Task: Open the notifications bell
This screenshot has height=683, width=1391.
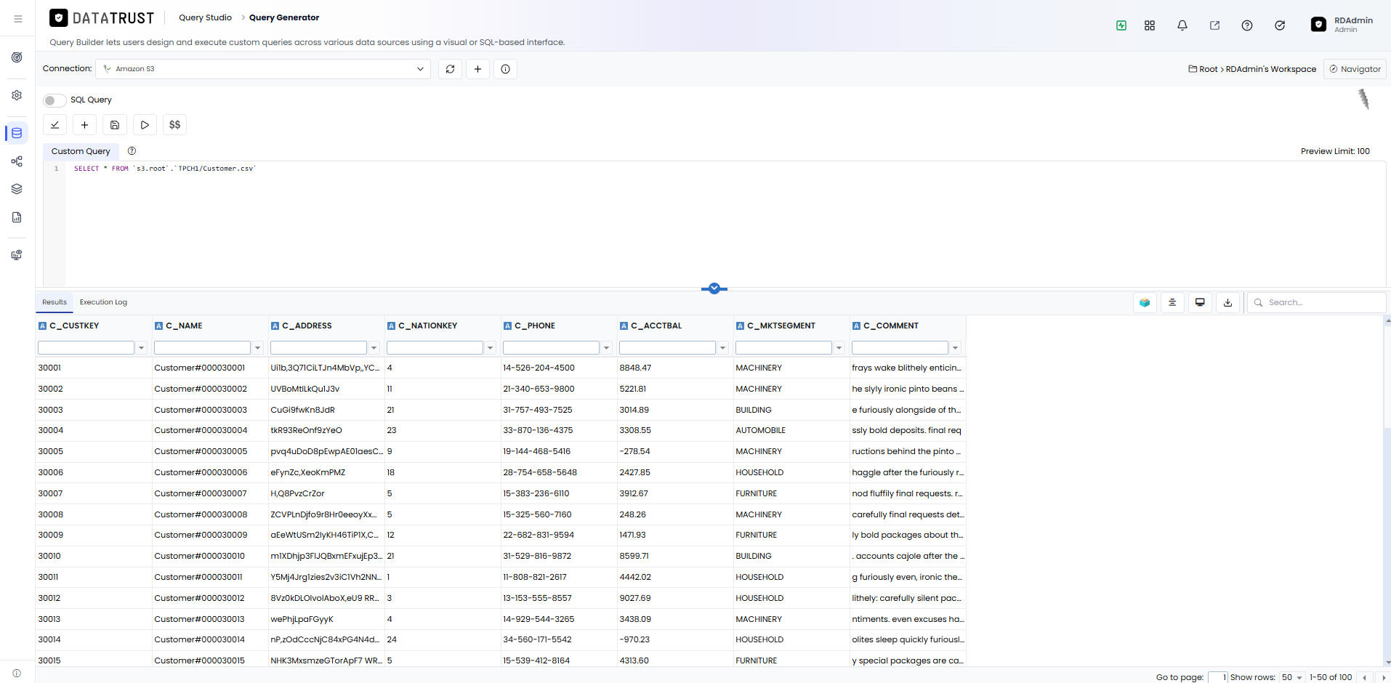Action: [x=1182, y=25]
